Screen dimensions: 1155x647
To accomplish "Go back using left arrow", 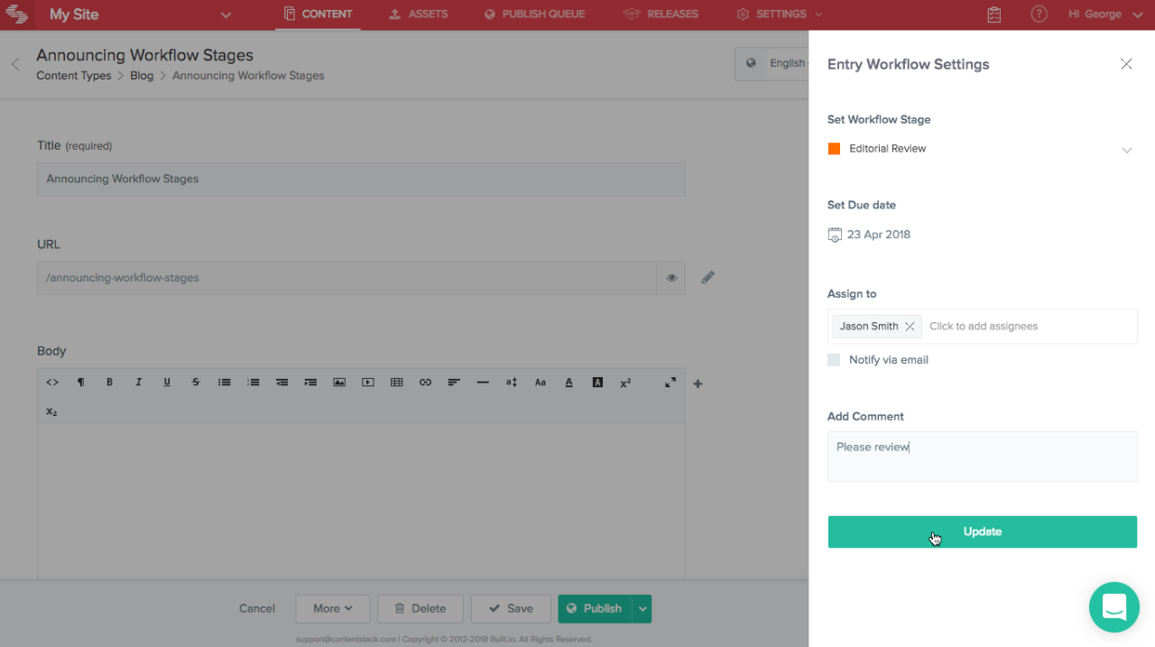I will click(15, 64).
